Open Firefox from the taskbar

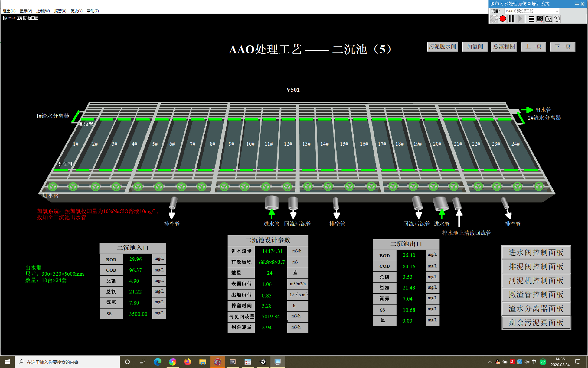(x=187, y=362)
